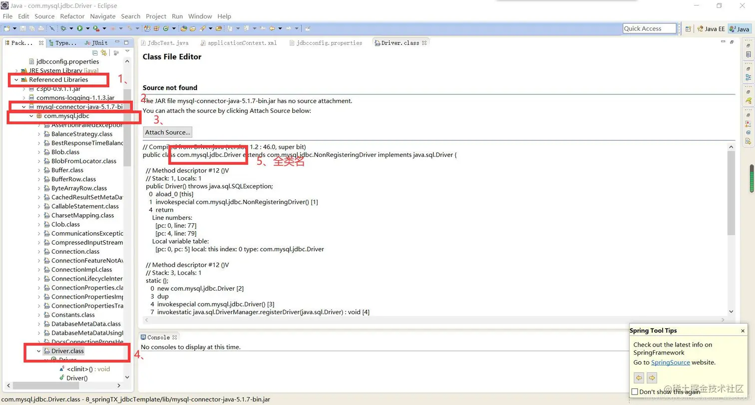755x405 pixels.
Task: Open the Window menu
Action: click(200, 16)
